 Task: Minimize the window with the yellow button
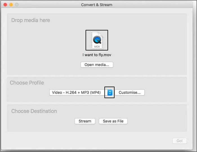[11, 5]
